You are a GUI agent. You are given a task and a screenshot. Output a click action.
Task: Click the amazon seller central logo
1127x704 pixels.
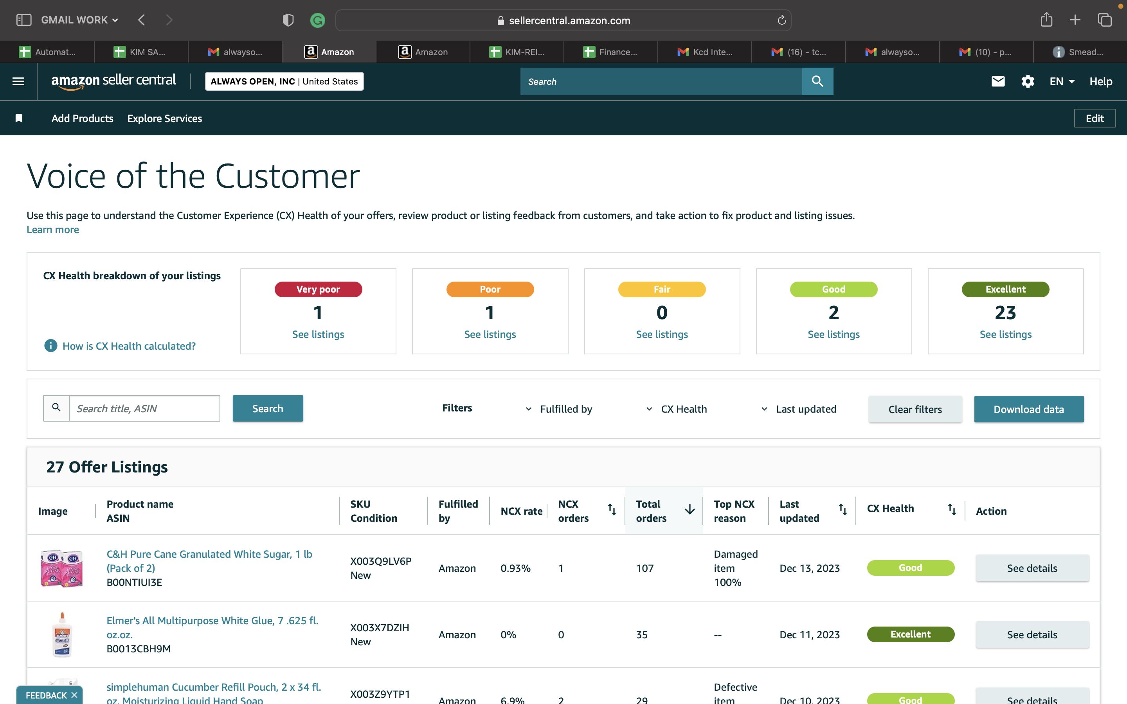[x=113, y=81]
